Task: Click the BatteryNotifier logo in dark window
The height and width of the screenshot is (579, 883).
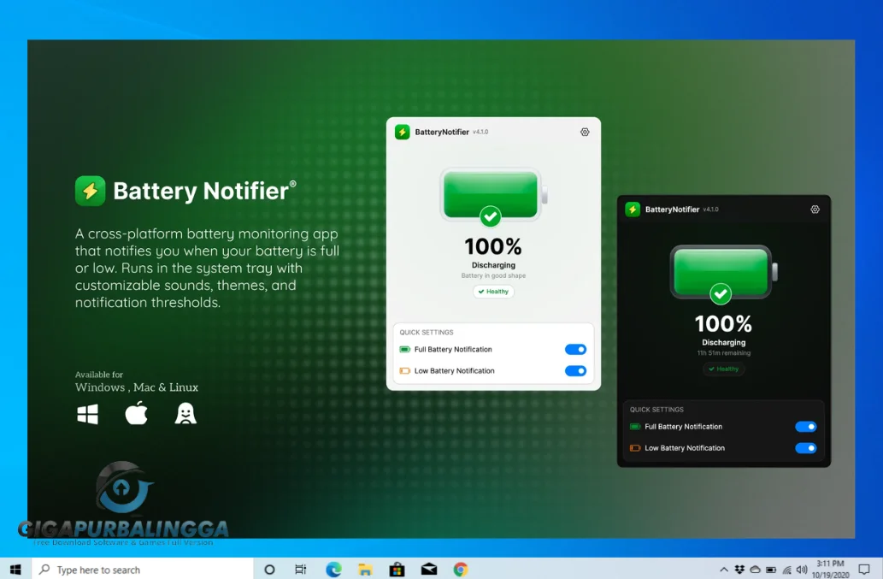Action: (x=633, y=209)
